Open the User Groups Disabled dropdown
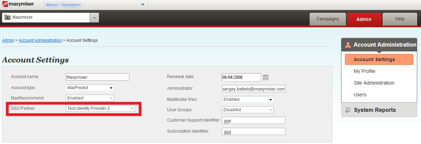Image resolution: width=421 pixels, height=144 pixels. click(x=248, y=110)
